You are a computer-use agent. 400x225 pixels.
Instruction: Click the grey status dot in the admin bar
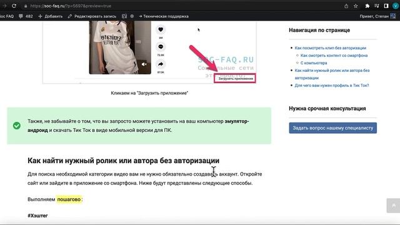tap(132, 16)
